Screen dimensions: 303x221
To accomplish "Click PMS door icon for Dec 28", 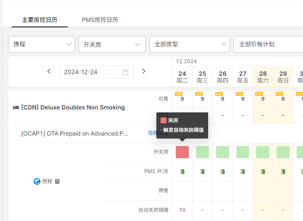I will [x=263, y=171].
